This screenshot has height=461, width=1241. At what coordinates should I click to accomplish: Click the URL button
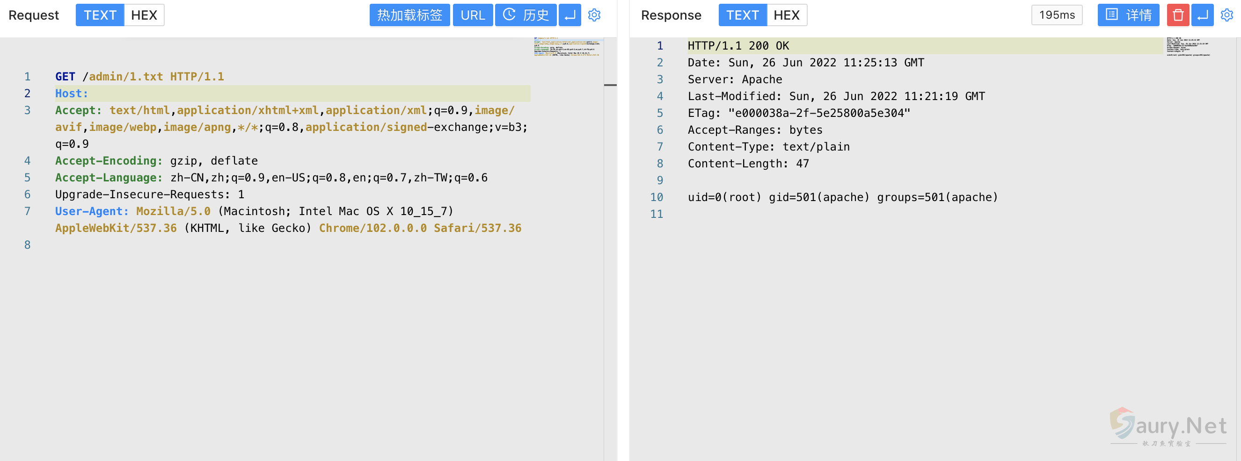(x=472, y=15)
